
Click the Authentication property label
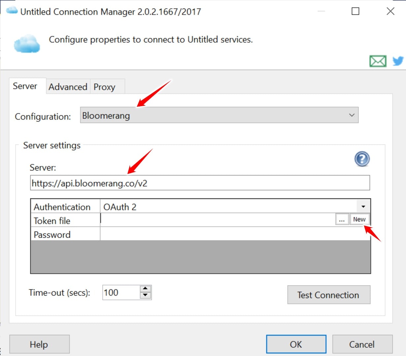point(62,207)
